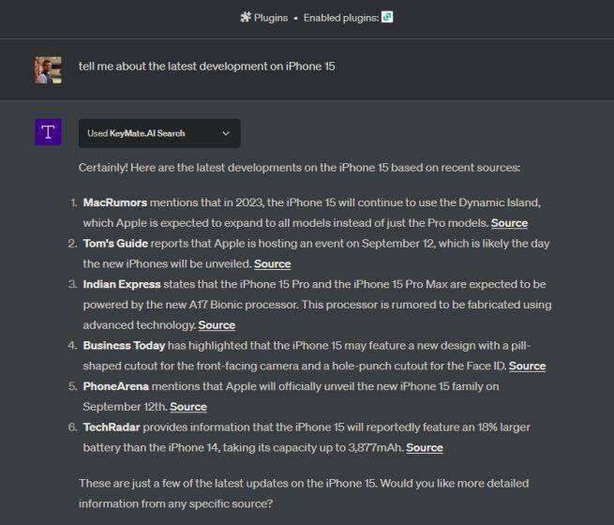Image resolution: width=614 pixels, height=525 pixels.
Task: Click the 'Enabled plugins:' header text
Action: pos(340,17)
